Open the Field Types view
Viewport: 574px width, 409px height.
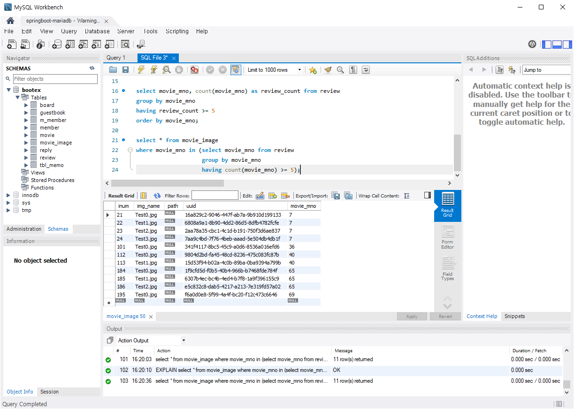tap(448, 269)
